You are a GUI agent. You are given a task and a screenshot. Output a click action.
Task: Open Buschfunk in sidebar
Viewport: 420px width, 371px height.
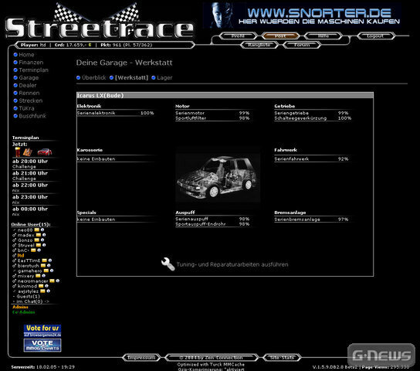point(32,116)
